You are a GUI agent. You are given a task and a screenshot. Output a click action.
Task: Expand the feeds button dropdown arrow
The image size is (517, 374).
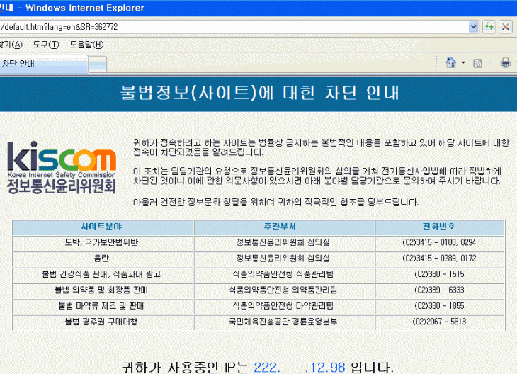(x=490, y=62)
